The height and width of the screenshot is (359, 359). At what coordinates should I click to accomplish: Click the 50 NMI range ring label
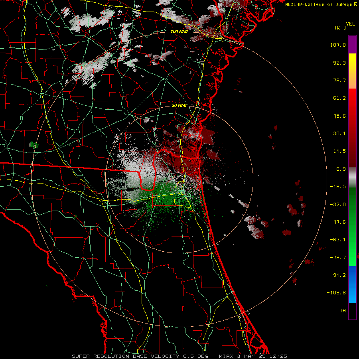179,106
